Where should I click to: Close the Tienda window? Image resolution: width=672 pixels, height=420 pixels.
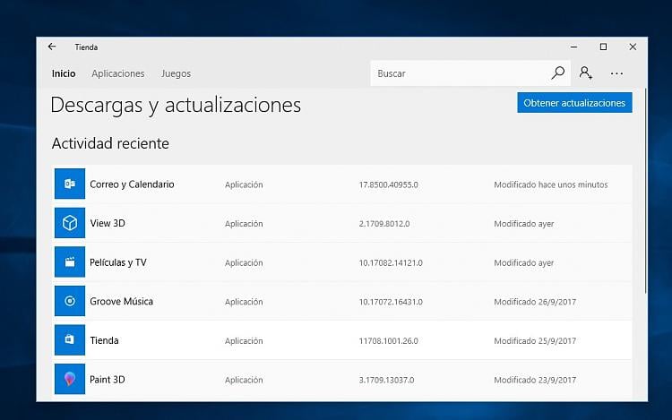[x=633, y=47]
